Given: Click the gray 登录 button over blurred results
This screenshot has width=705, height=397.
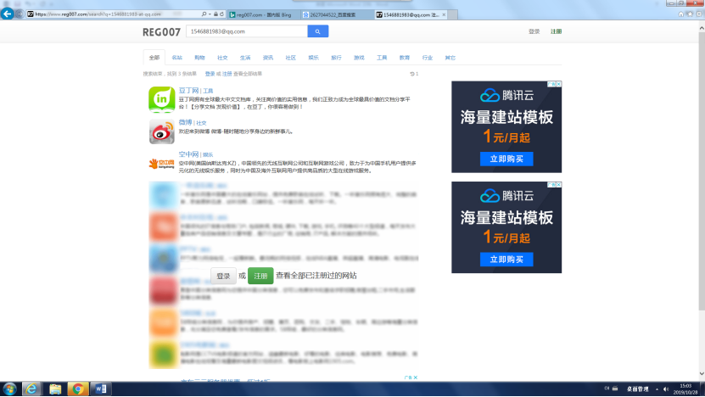Looking at the screenshot, I should point(223,276).
